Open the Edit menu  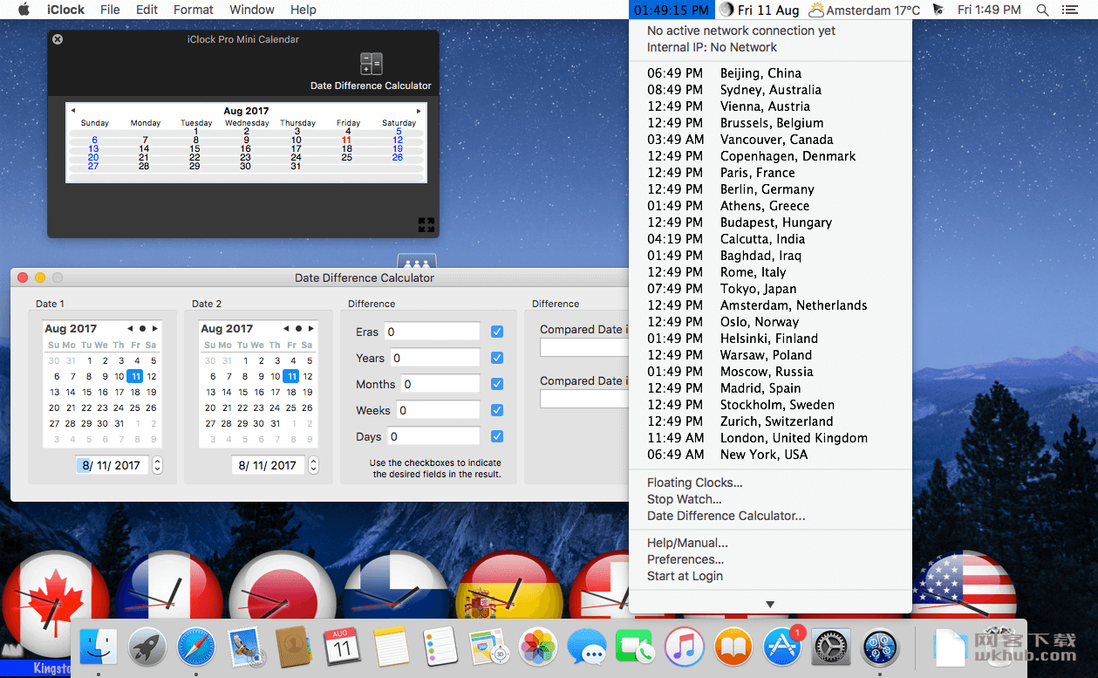[147, 10]
